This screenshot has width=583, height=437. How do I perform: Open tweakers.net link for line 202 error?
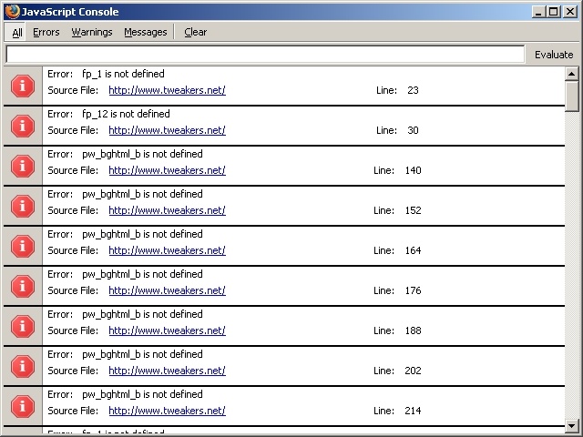tap(167, 371)
